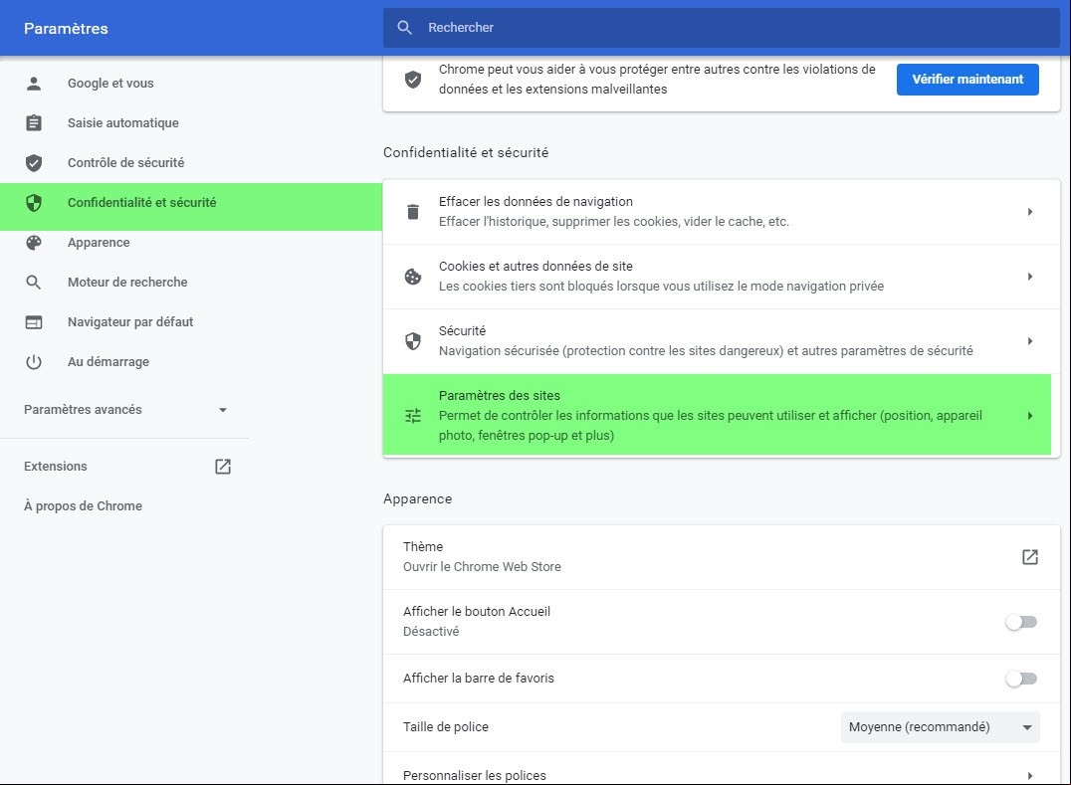Click the shield icon in the safety check card
The width and height of the screenshot is (1071, 785).
413,80
